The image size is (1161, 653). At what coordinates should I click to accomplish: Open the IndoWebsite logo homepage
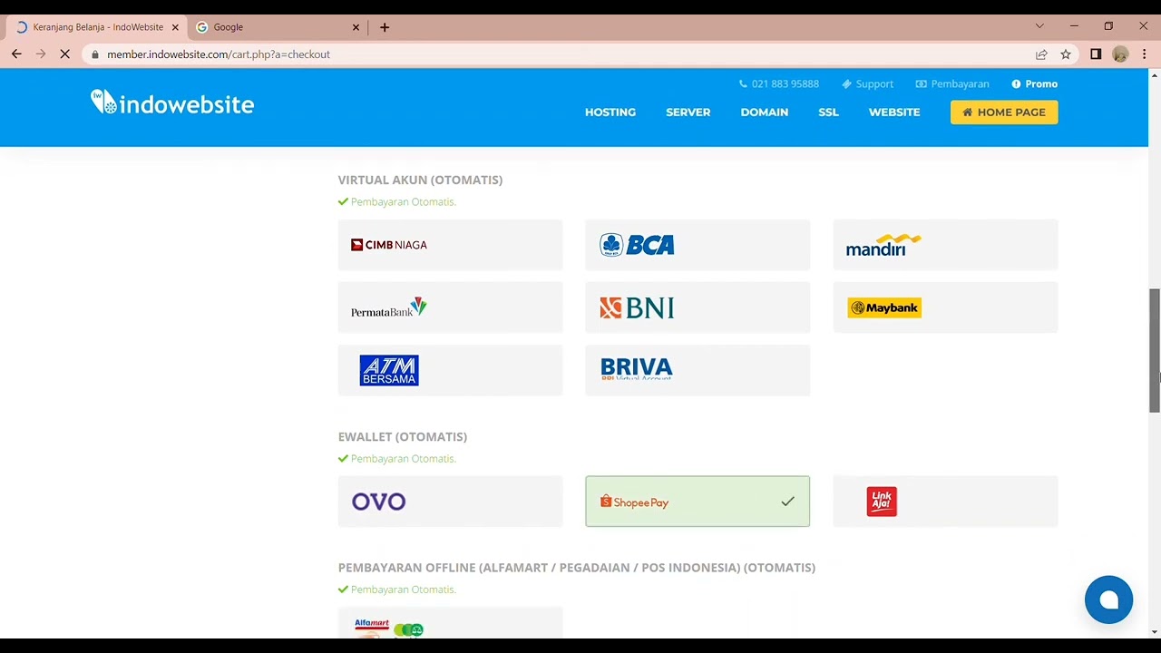[172, 102]
